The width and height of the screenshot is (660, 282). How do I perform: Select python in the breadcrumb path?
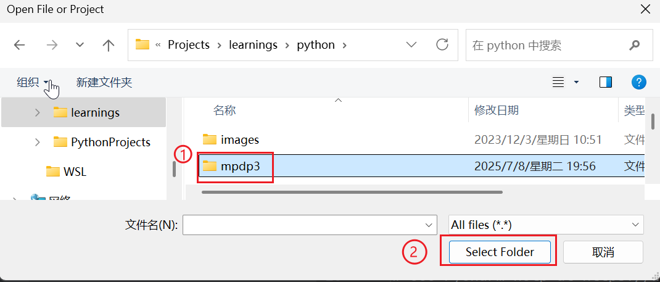pos(316,44)
